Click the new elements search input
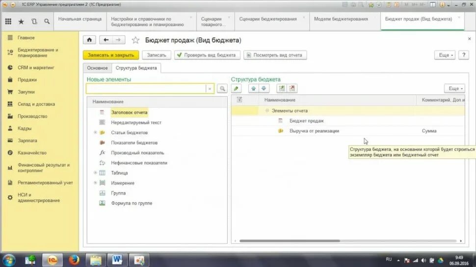 (146, 89)
